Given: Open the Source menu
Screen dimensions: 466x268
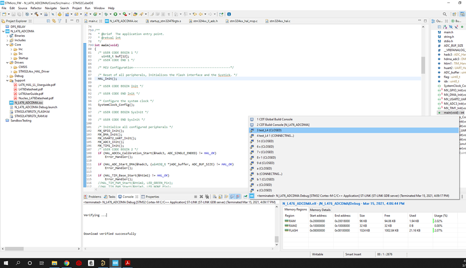Looking at the screenshot, I should click(22, 8).
